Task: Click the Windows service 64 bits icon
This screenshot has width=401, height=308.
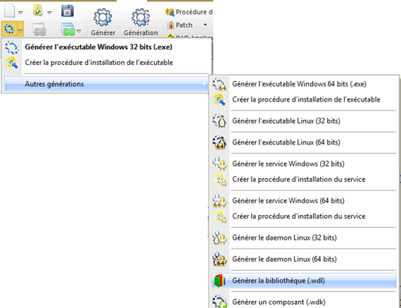Action: 220,201
